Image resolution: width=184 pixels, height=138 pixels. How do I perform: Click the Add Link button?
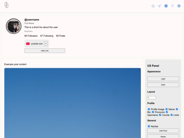click(45, 51)
